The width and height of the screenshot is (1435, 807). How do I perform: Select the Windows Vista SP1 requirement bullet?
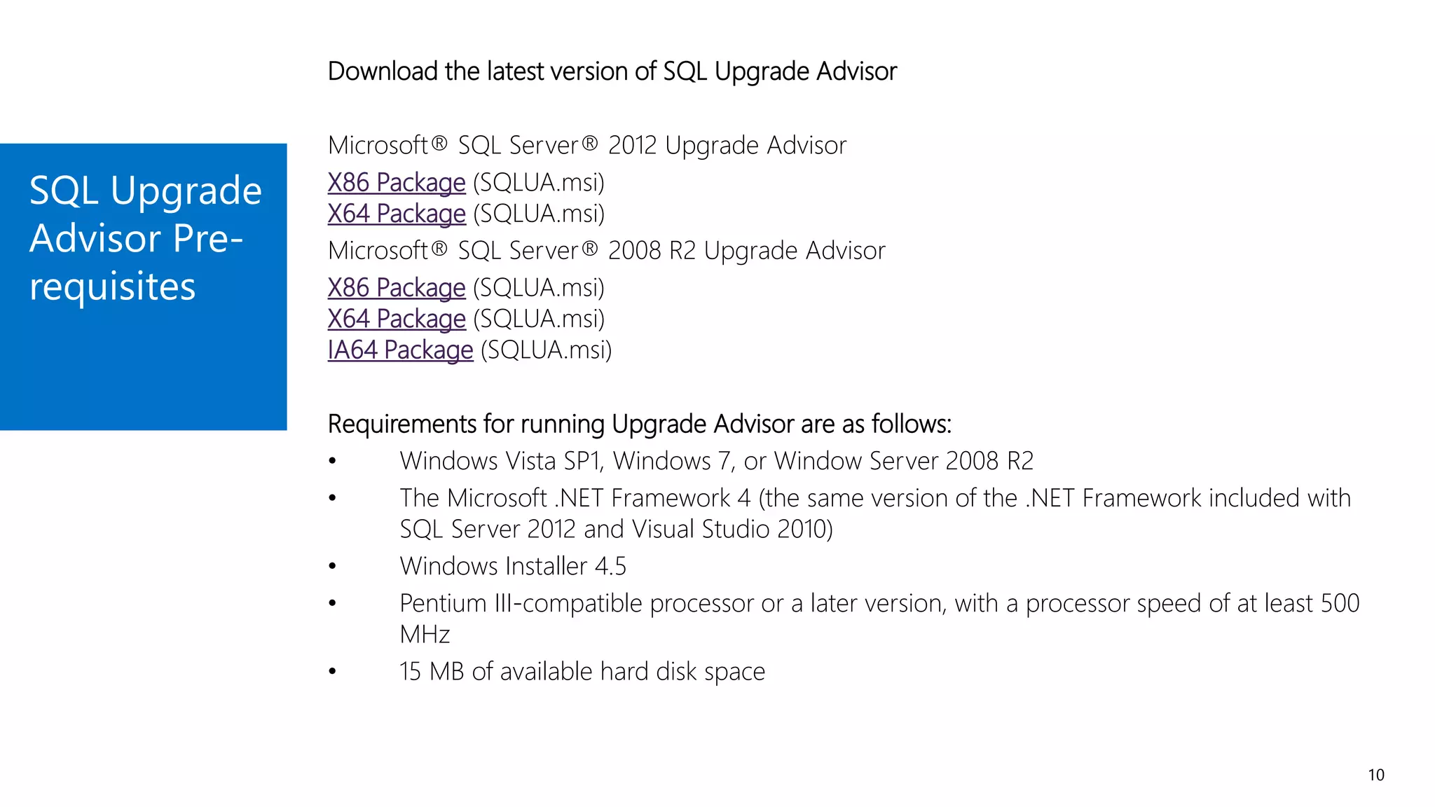pyautogui.click(x=716, y=461)
